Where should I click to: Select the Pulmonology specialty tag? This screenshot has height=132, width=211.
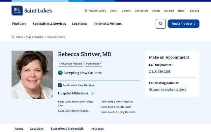coord(93,64)
